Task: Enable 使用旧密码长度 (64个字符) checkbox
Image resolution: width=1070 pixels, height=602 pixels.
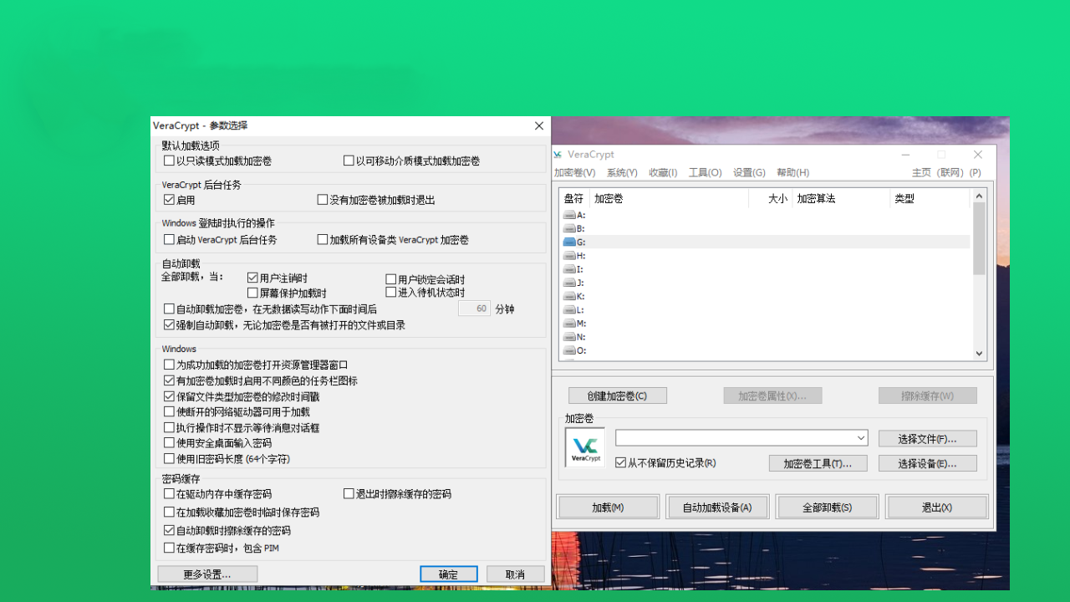Action: (x=170, y=458)
